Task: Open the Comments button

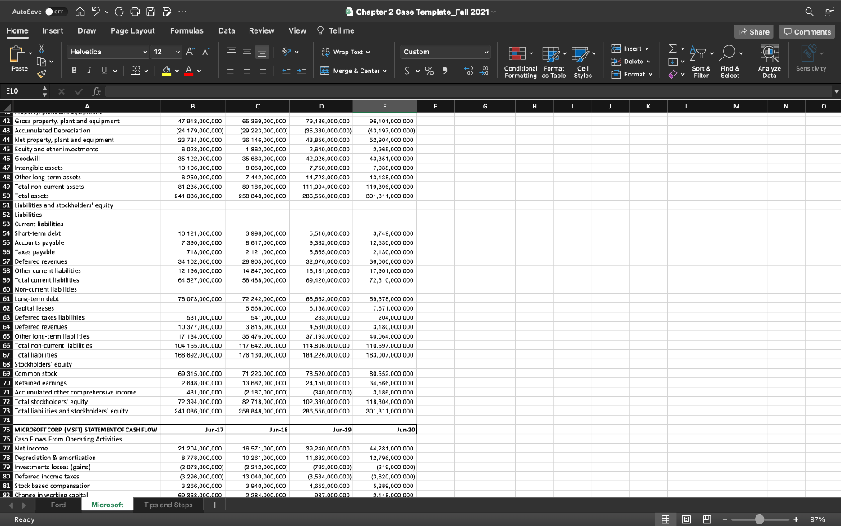Action: tap(807, 32)
